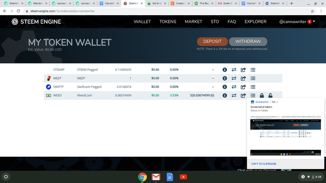Image resolution: width=326 pixels, height=183 pixels.
Task: View WEED transaction history list icon
Action: pyautogui.click(x=253, y=95)
